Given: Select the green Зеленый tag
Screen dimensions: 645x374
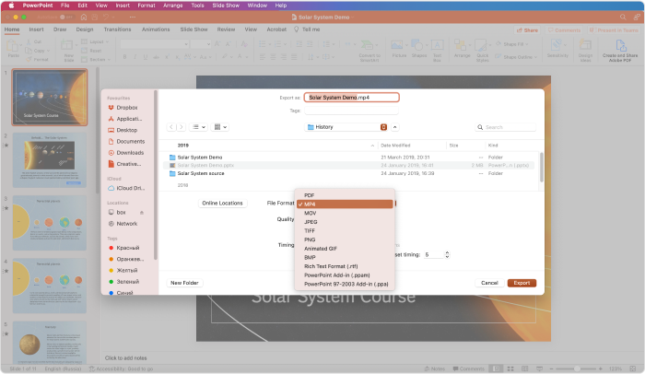Looking at the screenshot, I should (x=123, y=282).
